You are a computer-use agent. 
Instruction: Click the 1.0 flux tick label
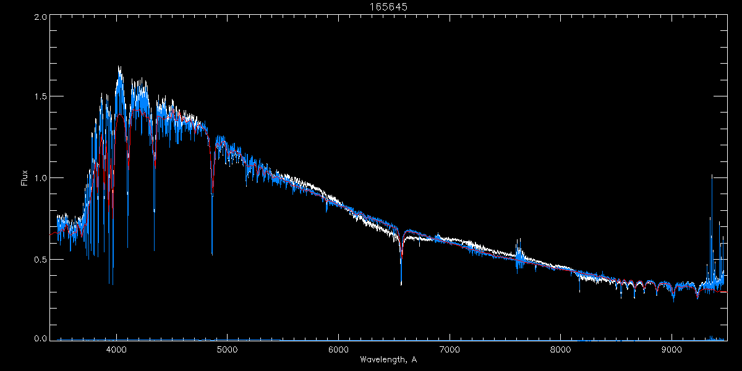tap(41, 178)
